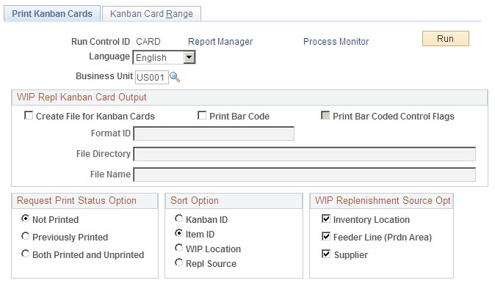This screenshot has height=283, width=495.
Task: Click the CARD run control ID value
Action: pyautogui.click(x=148, y=42)
